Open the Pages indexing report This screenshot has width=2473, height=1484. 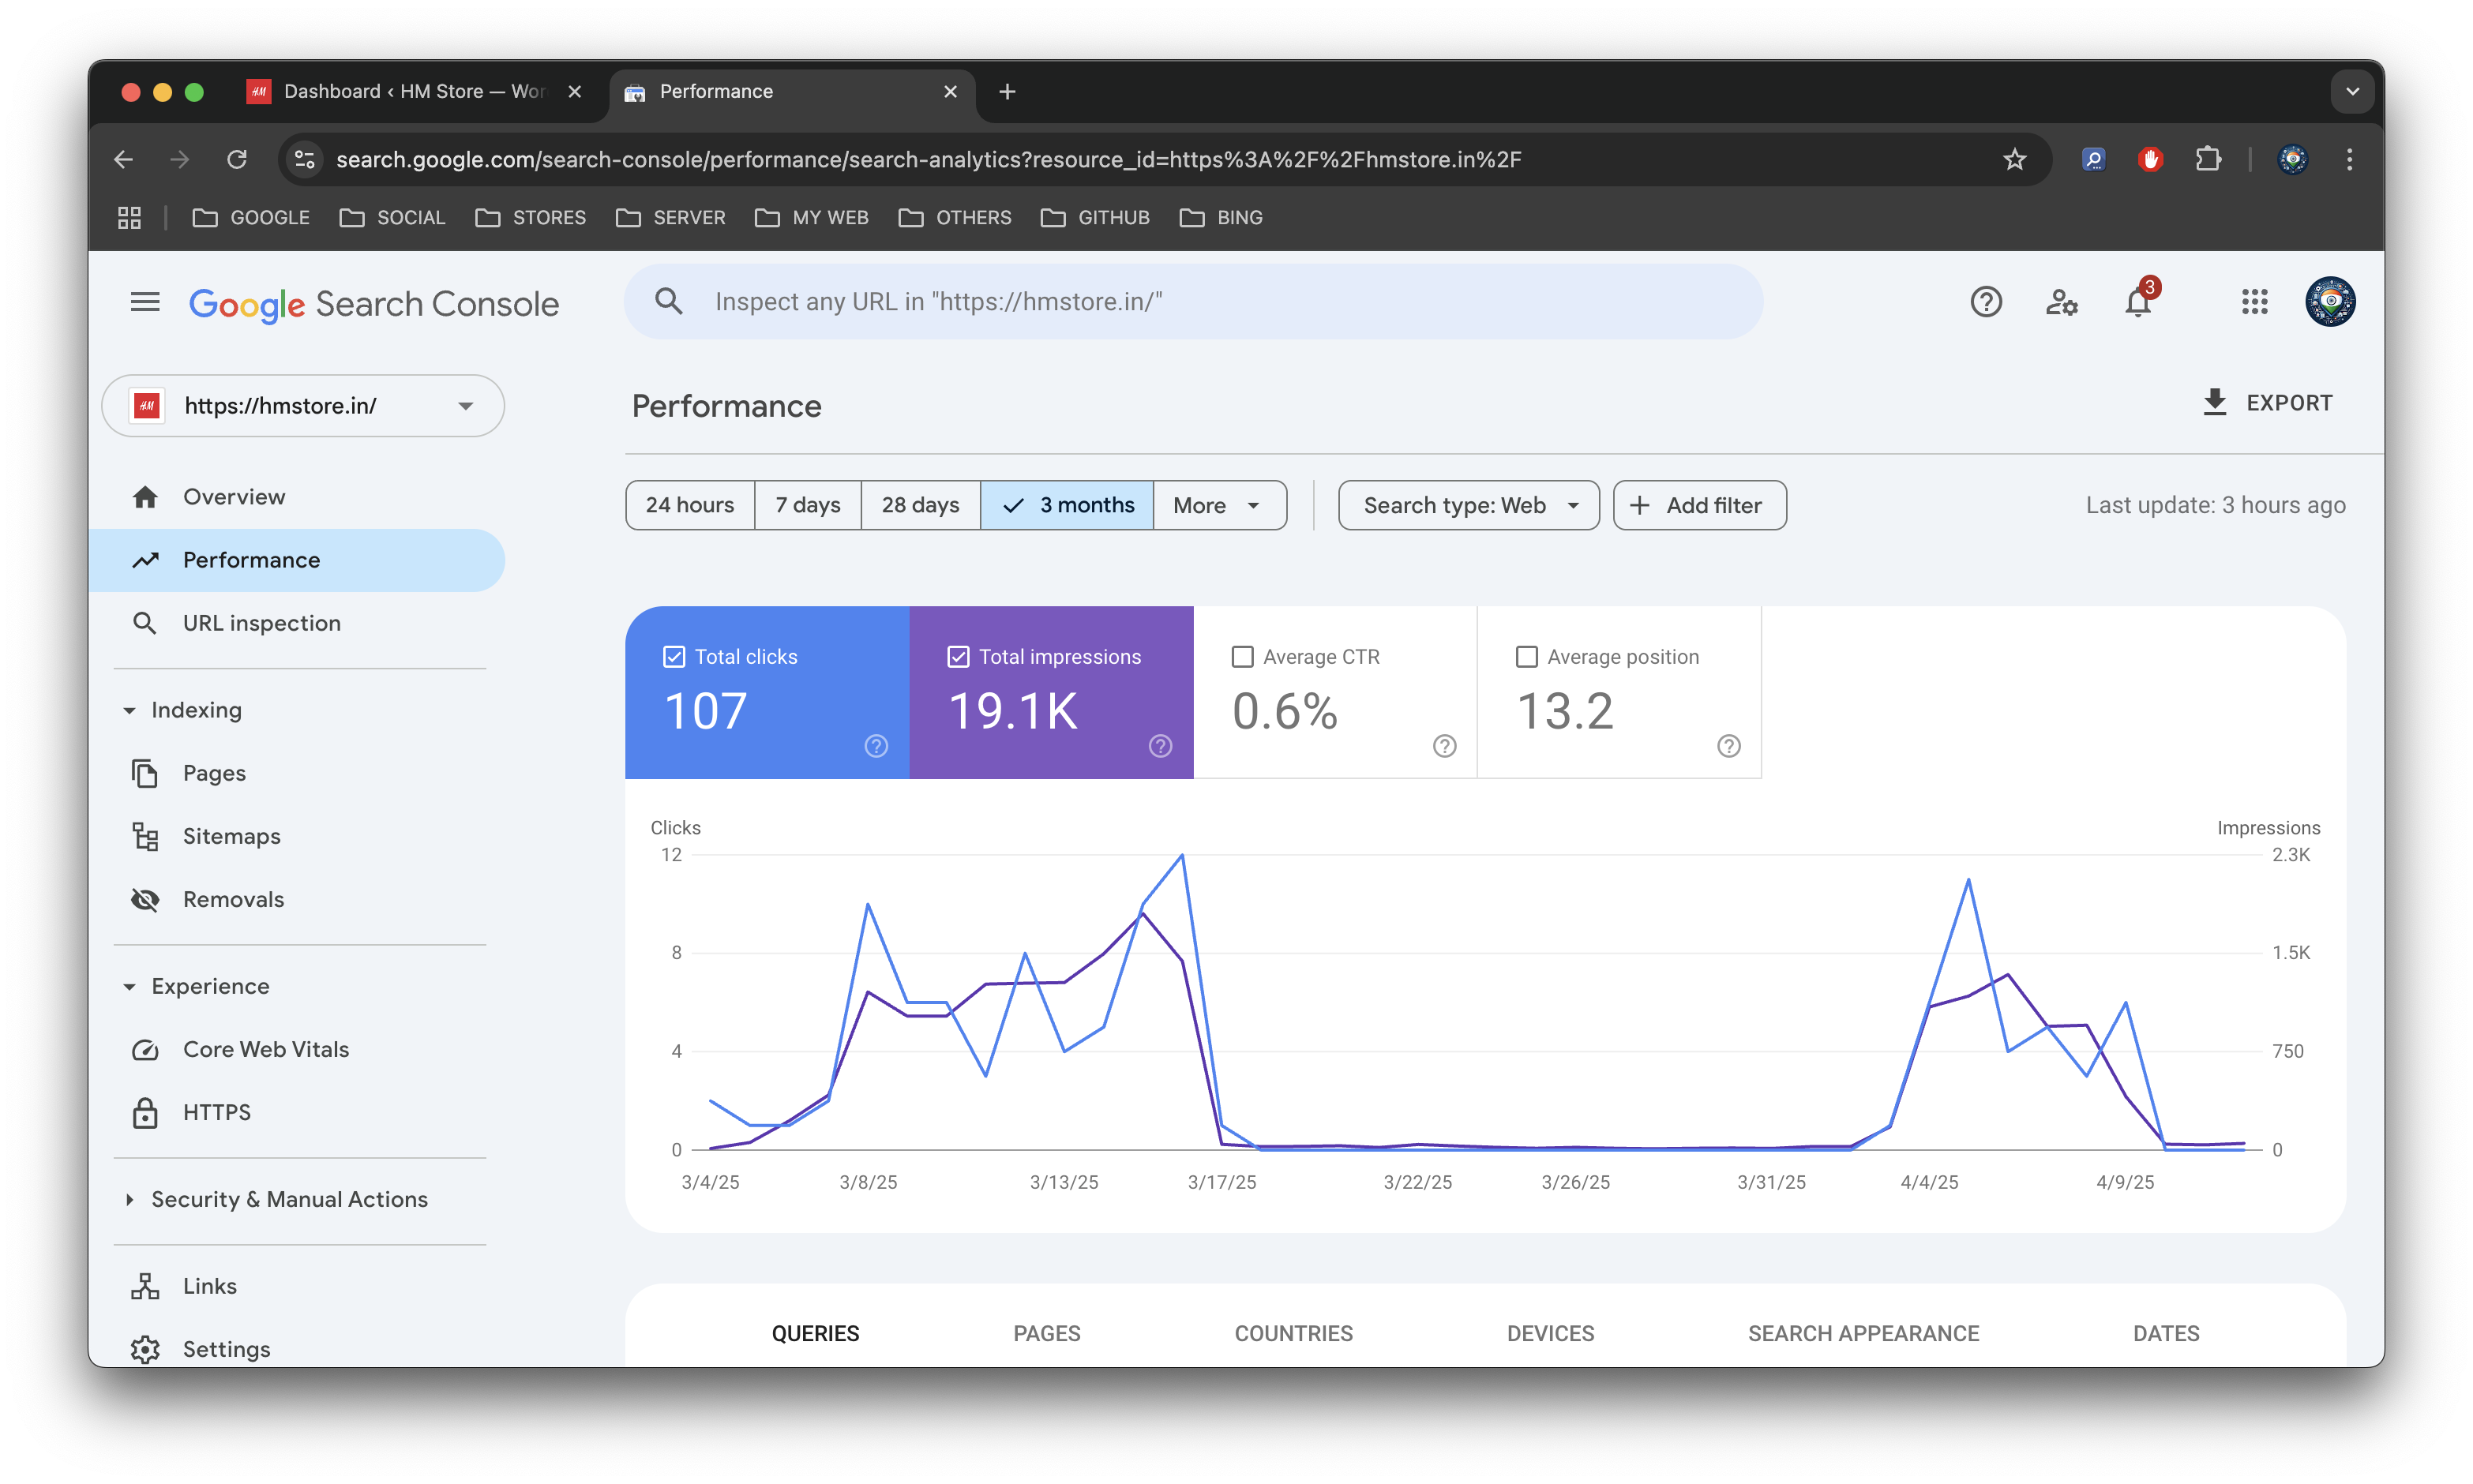[x=297, y=774]
